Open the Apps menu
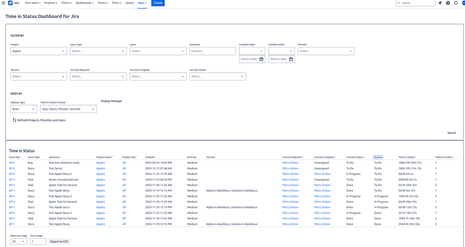This screenshot has width=465, height=247. 142,3
